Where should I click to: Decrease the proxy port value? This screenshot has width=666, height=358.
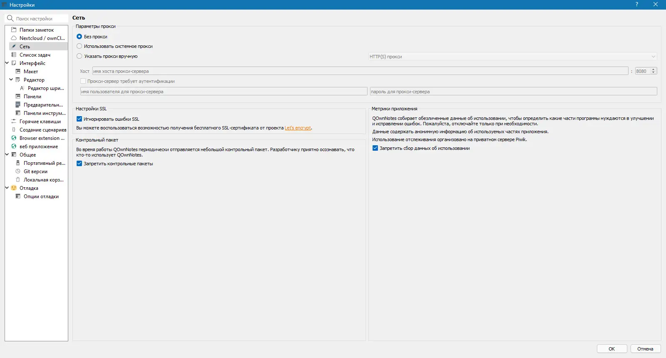654,73
